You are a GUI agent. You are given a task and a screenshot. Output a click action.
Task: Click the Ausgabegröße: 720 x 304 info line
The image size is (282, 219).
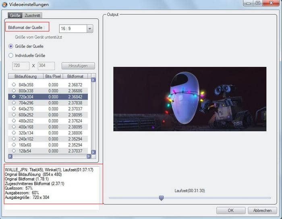point(27,197)
